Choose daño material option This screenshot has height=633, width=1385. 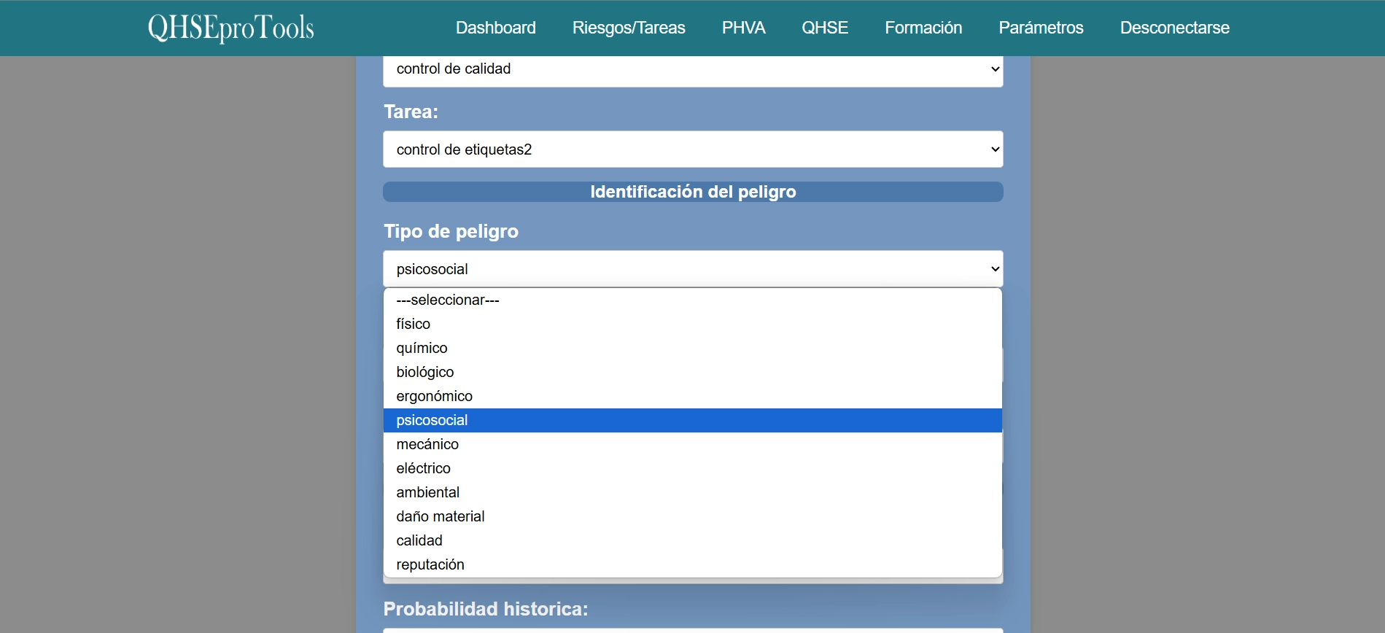point(441,516)
